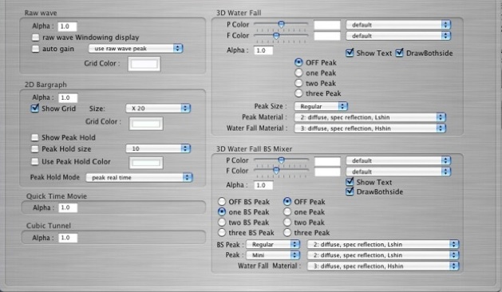Open the Size X 20 dropdown
502x292 pixels.
point(158,109)
